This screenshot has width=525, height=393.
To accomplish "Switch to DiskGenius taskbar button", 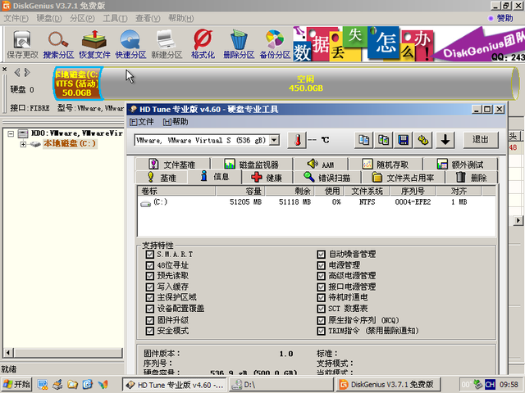I will click(x=388, y=385).
